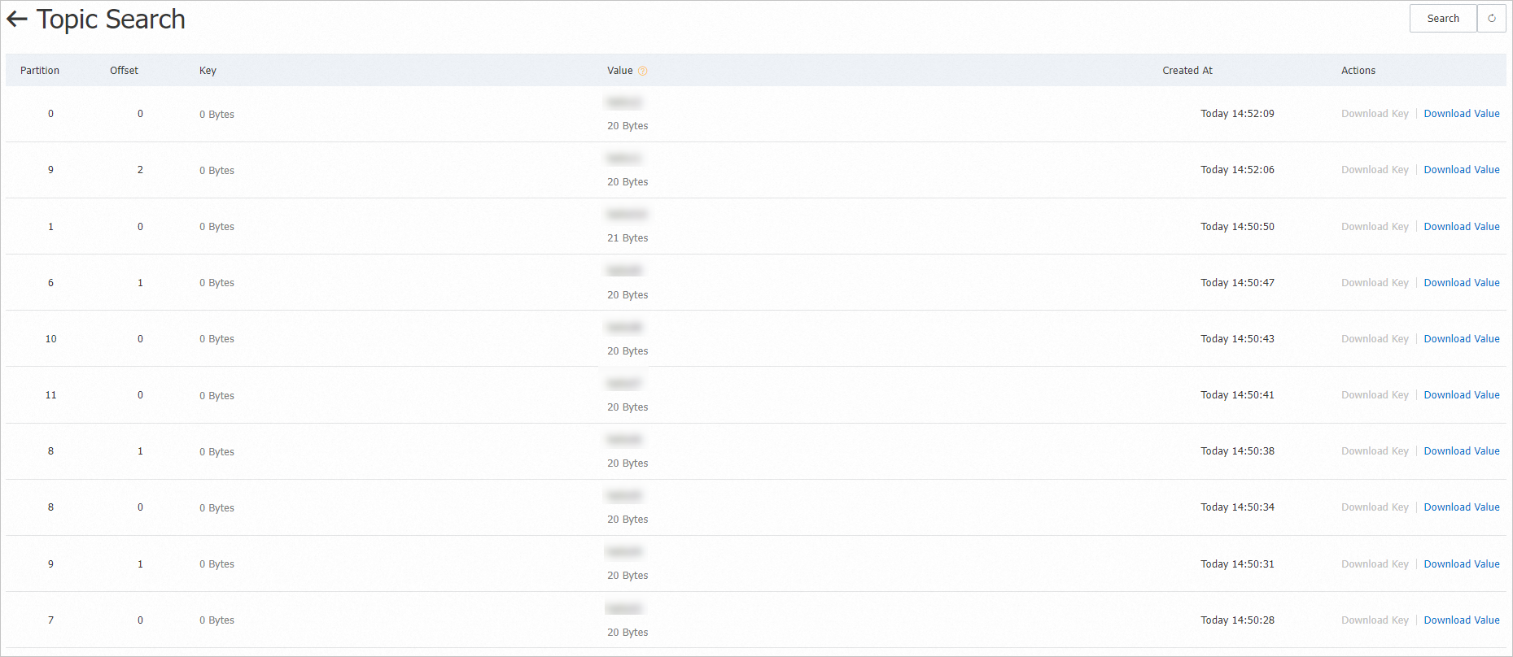Screen dimensions: 1513x657
Task: Click the Search button
Action: click(x=1443, y=19)
